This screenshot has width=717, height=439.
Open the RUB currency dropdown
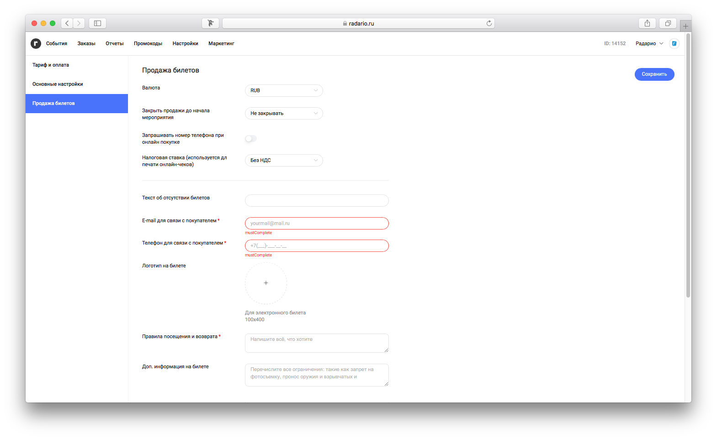[x=284, y=90]
